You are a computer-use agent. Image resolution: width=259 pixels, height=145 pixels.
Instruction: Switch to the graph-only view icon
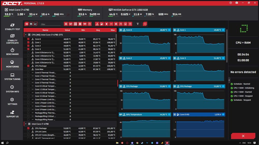[35, 24]
